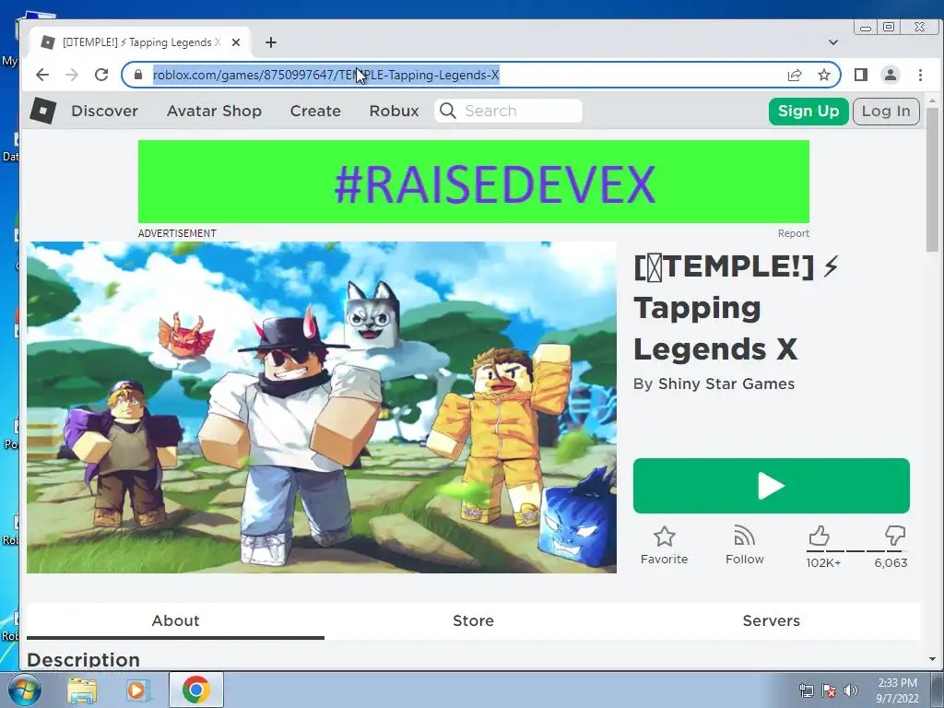This screenshot has width=944, height=708.
Task: Open a new tab with plus button
Action: [x=271, y=42]
